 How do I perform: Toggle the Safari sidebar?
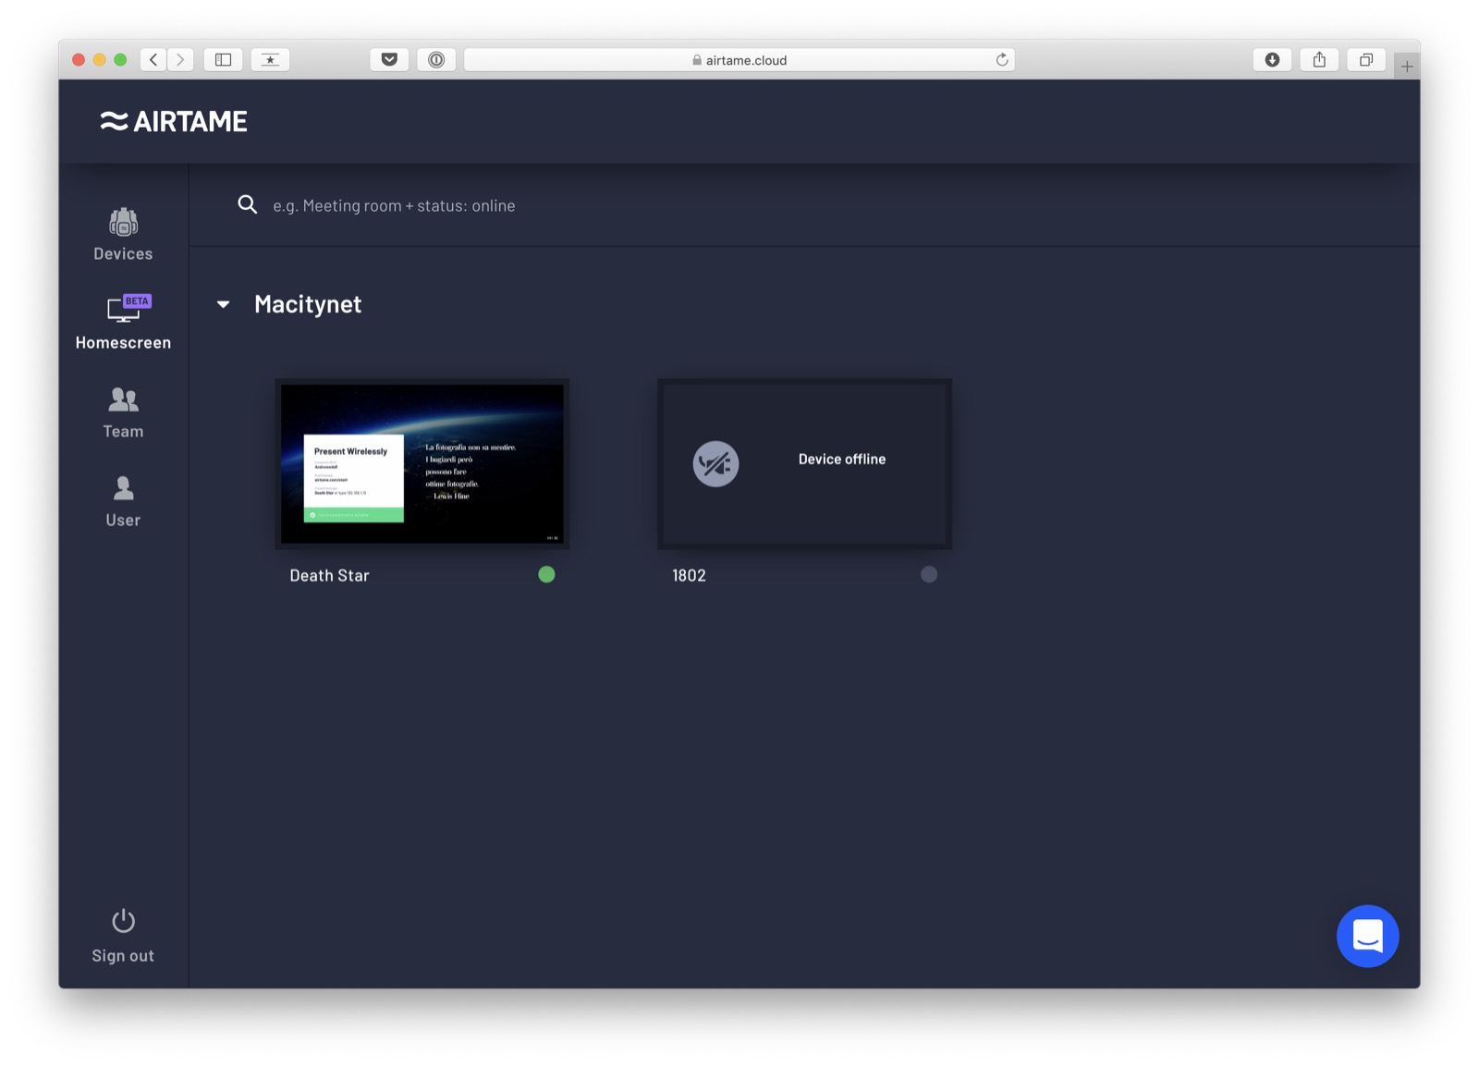tap(224, 60)
